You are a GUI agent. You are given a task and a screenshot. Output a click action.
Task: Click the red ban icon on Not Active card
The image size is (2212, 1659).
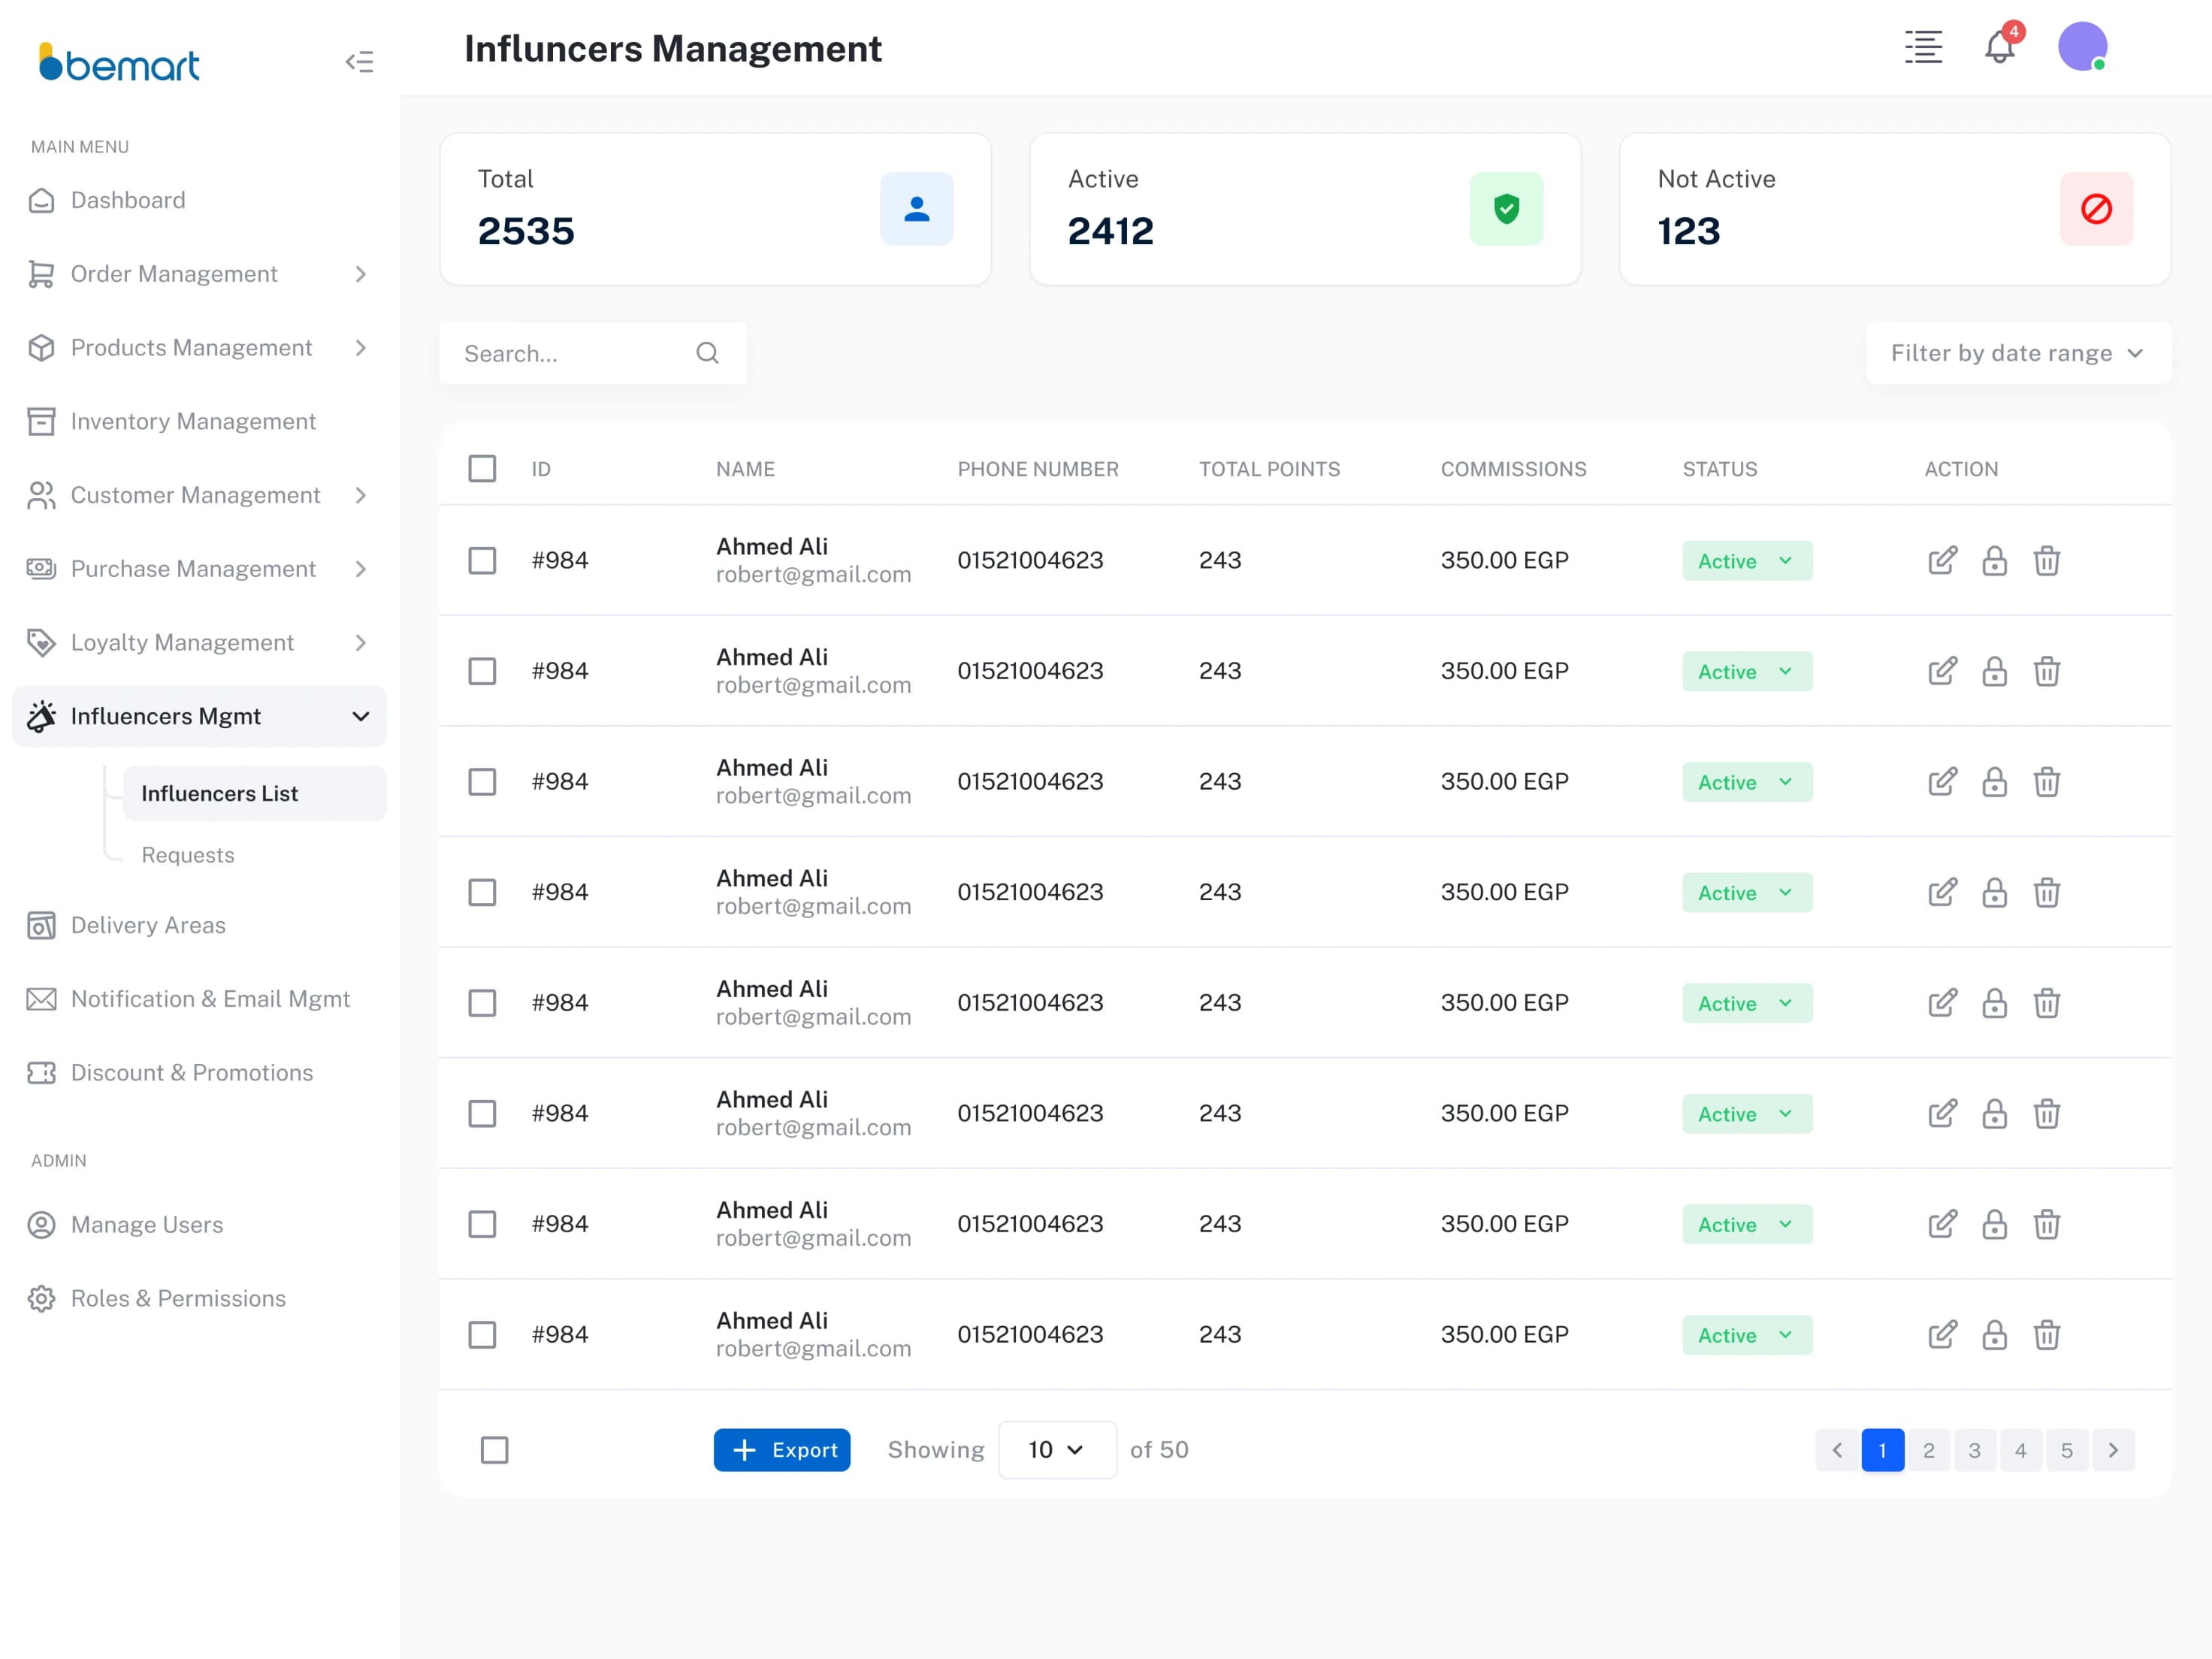coord(2096,209)
